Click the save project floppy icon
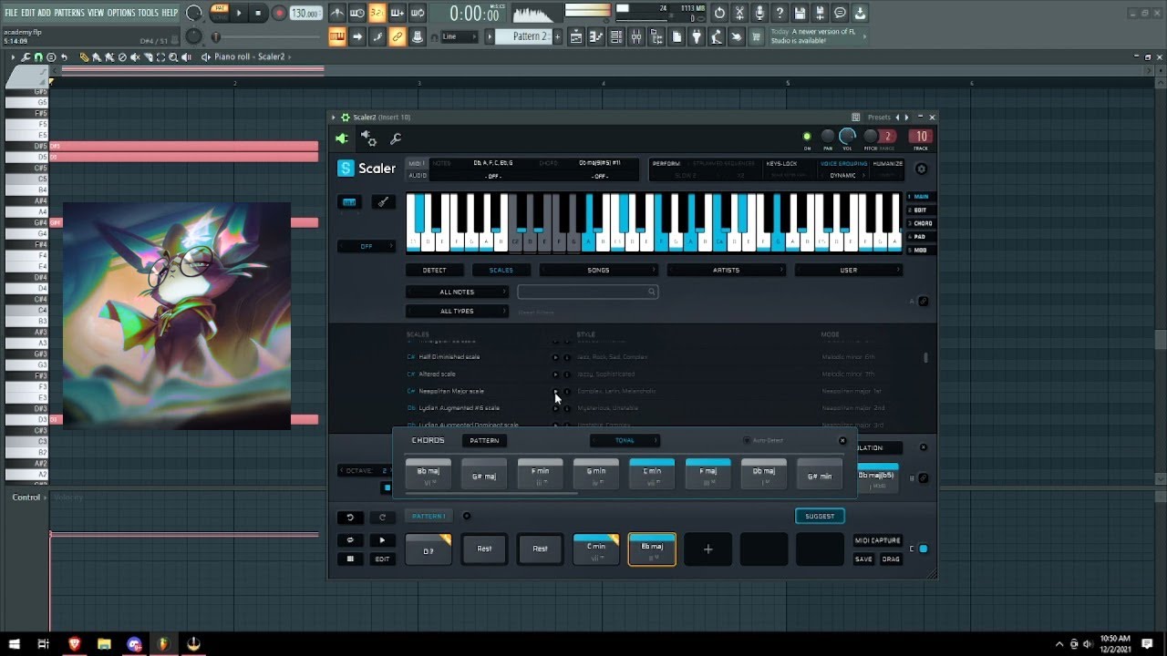Screen dimensions: 1167x656 coord(800,13)
